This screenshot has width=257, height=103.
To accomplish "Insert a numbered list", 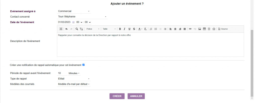I will pyautogui.click(x=151, y=29).
